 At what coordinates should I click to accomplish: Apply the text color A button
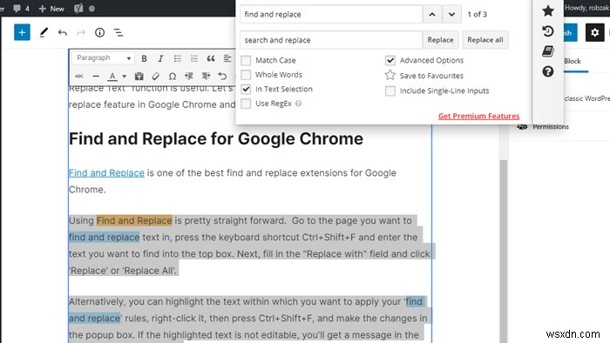(112, 76)
